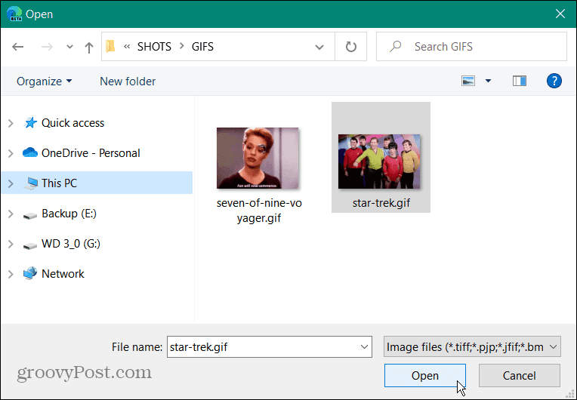Select the star-trek.gif thumbnail
The image size is (577, 400).
(x=379, y=162)
